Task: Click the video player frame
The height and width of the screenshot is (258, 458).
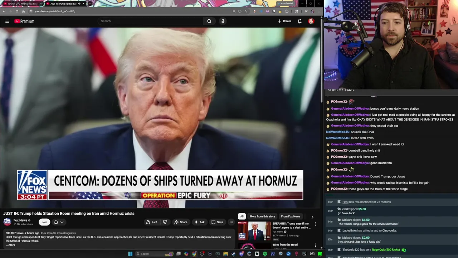Action: (x=160, y=118)
